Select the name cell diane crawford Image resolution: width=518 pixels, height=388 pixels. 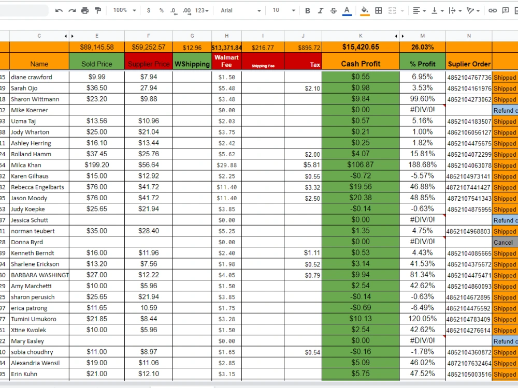pyautogui.click(x=39, y=77)
